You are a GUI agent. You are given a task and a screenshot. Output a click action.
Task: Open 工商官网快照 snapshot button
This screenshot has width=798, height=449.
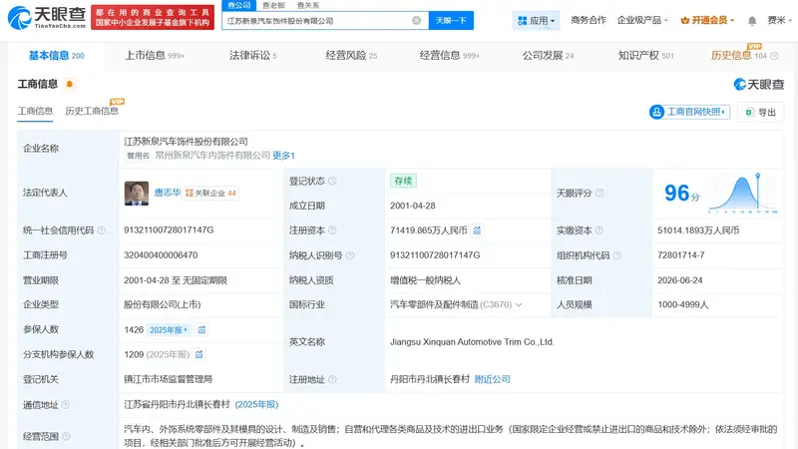pyautogui.click(x=689, y=112)
